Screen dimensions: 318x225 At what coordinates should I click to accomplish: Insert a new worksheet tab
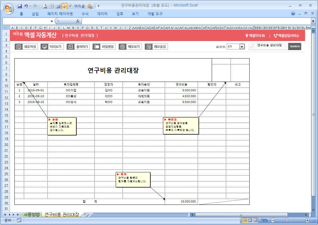click(x=86, y=215)
